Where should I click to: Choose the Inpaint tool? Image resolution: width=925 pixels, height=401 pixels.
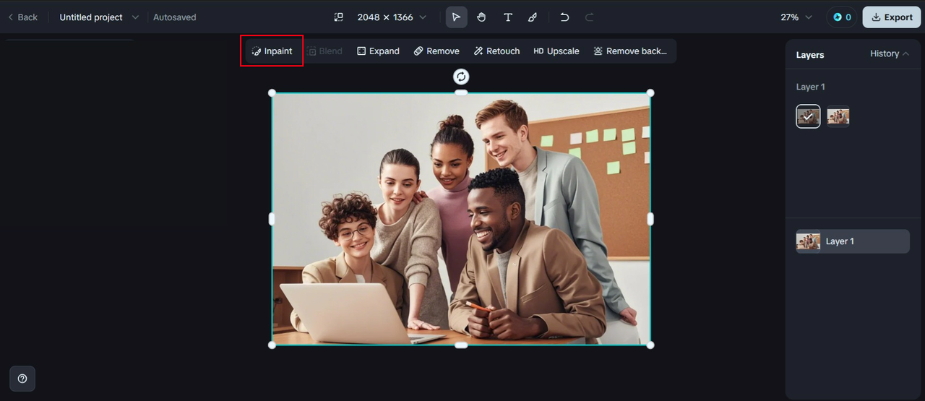(x=272, y=51)
